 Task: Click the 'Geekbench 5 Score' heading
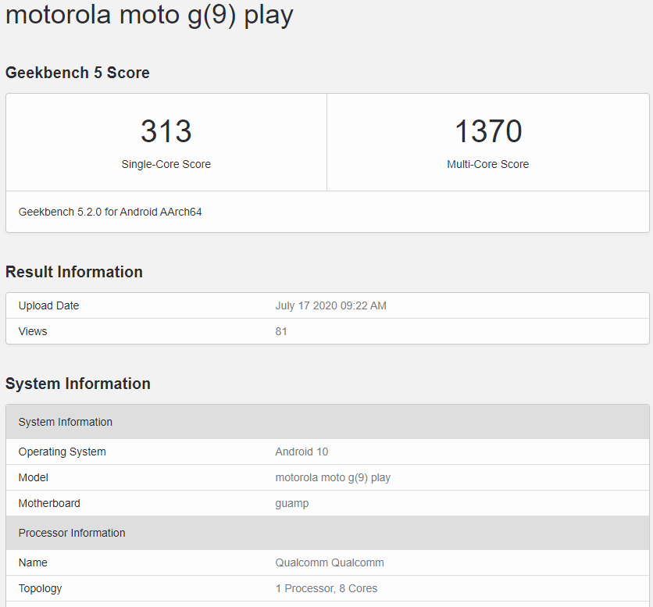pos(77,73)
